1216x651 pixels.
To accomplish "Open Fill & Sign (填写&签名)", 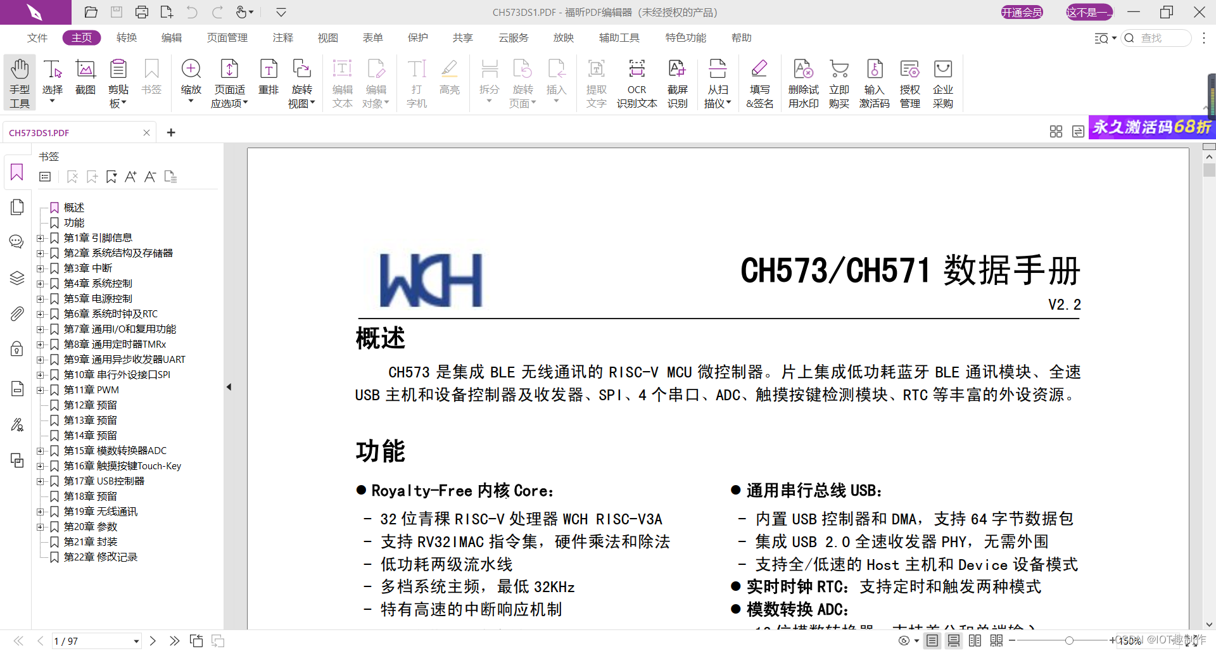I will coord(759,83).
